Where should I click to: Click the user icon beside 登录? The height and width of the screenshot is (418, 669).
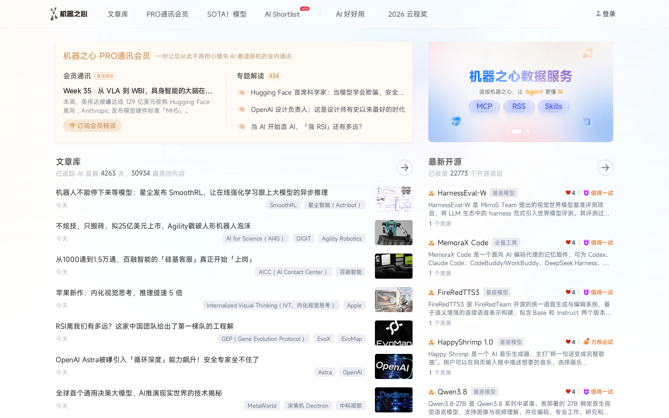[598, 14]
